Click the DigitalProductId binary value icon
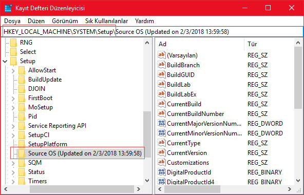This screenshot has height=195, width=304. [x=161, y=172]
